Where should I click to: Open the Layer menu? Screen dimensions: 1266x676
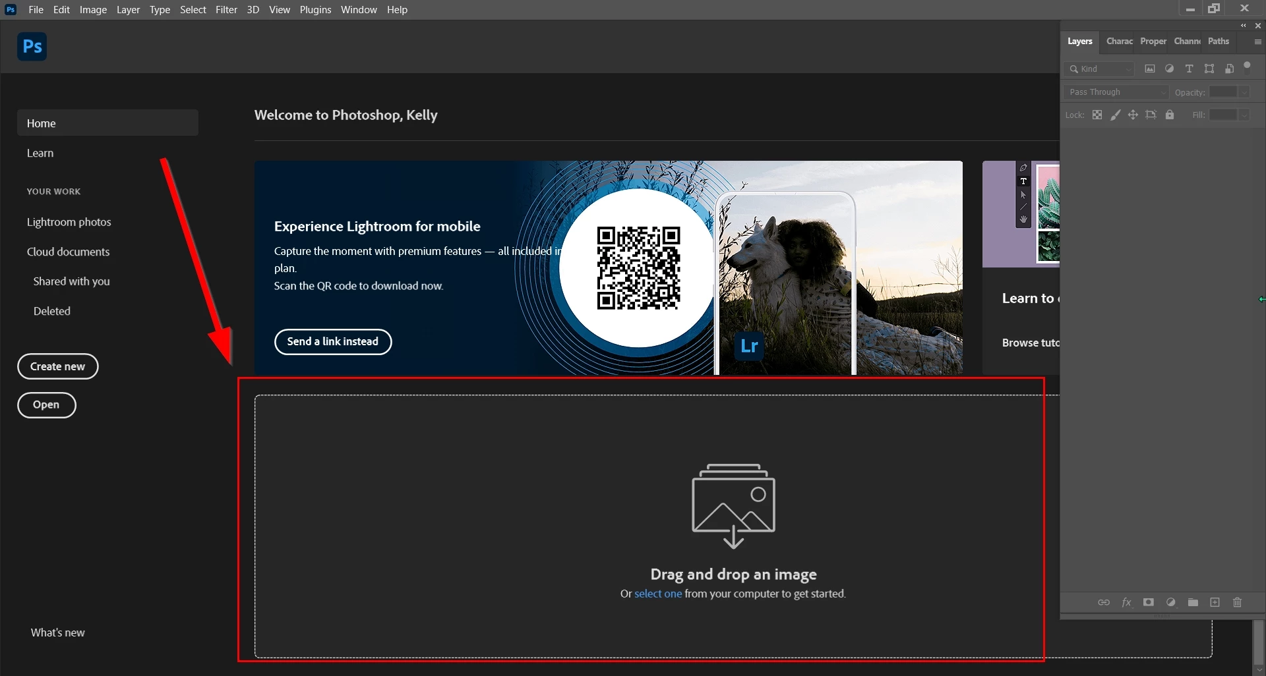[x=128, y=10]
